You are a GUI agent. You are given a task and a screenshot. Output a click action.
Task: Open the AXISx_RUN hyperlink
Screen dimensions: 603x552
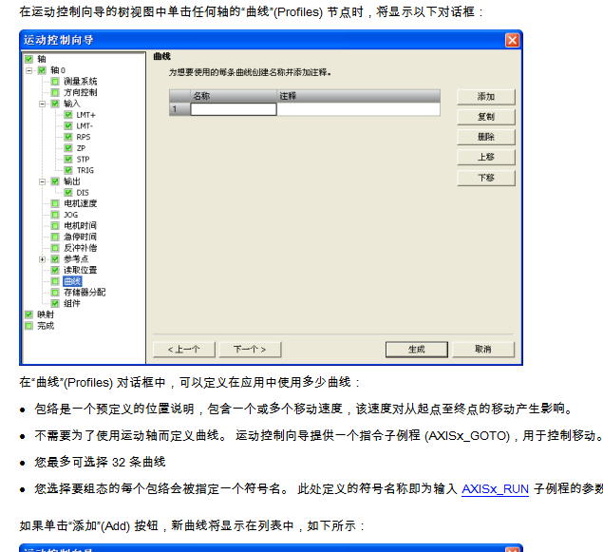[x=495, y=488]
